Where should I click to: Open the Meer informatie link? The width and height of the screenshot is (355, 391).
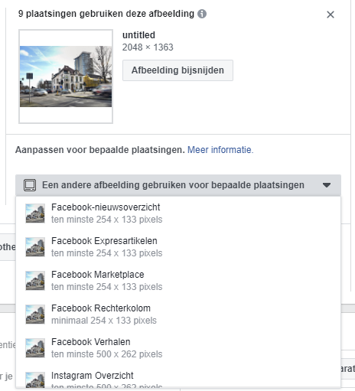tap(220, 150)
